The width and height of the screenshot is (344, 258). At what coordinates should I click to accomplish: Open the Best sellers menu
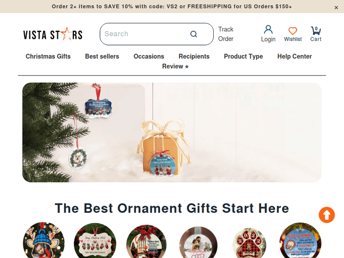[x=102, y=56]
